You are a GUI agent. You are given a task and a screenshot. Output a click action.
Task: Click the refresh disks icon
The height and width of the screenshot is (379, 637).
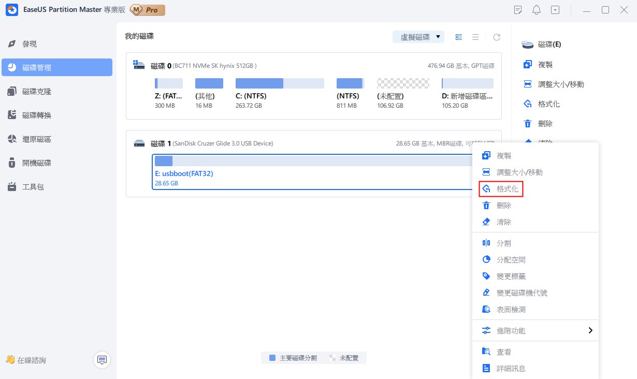(496, 37)
